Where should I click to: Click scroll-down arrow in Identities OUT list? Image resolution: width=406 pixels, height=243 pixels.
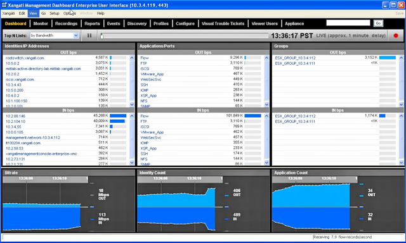coord(132,104)
